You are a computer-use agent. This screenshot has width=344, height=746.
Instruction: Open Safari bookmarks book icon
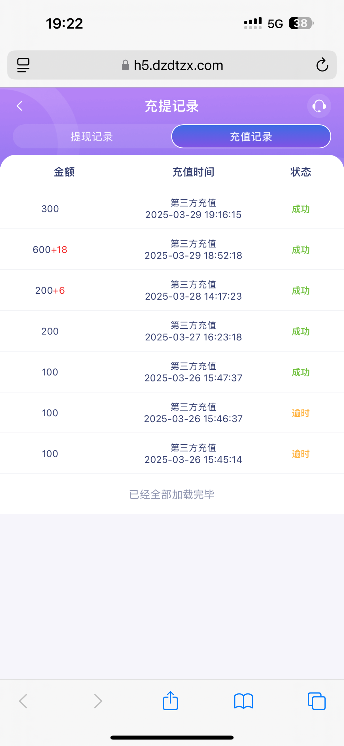pos(243,701)
